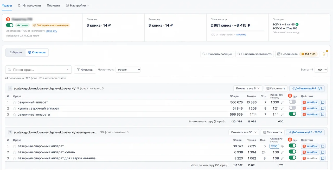Click the План месяца progress bar

[238, 31]
